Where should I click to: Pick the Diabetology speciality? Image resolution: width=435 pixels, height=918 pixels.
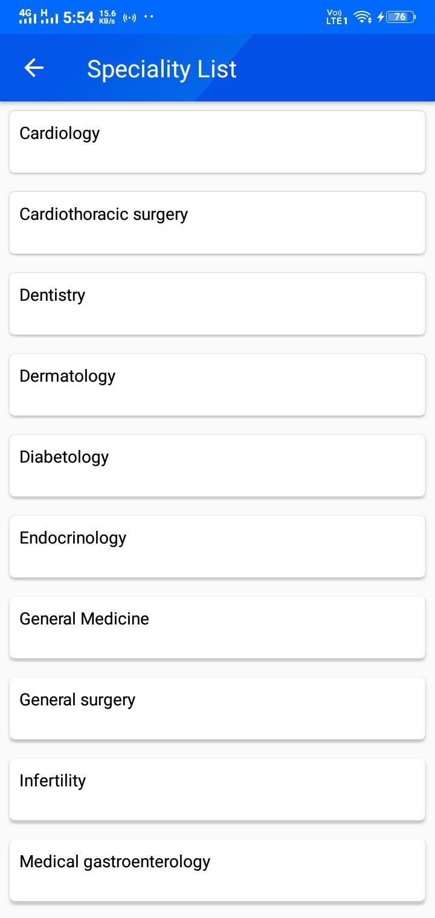217,466
